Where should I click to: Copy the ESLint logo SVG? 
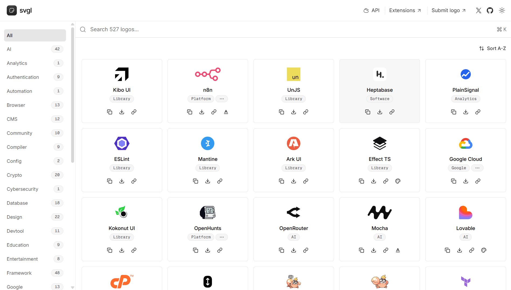coord(110,181)
